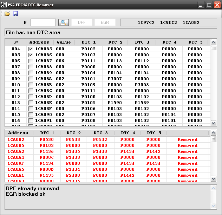Select row number 016

(x=16, y=120)
